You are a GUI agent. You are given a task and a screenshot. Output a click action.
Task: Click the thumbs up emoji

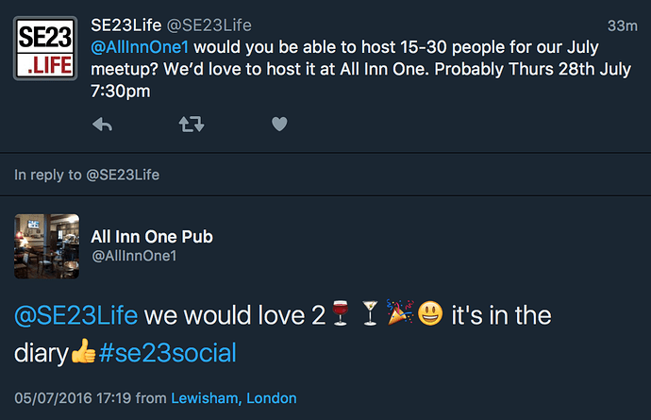coord(83,354)
